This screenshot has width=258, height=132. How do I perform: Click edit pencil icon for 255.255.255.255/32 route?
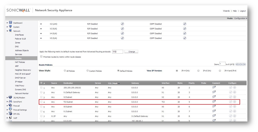231,87
